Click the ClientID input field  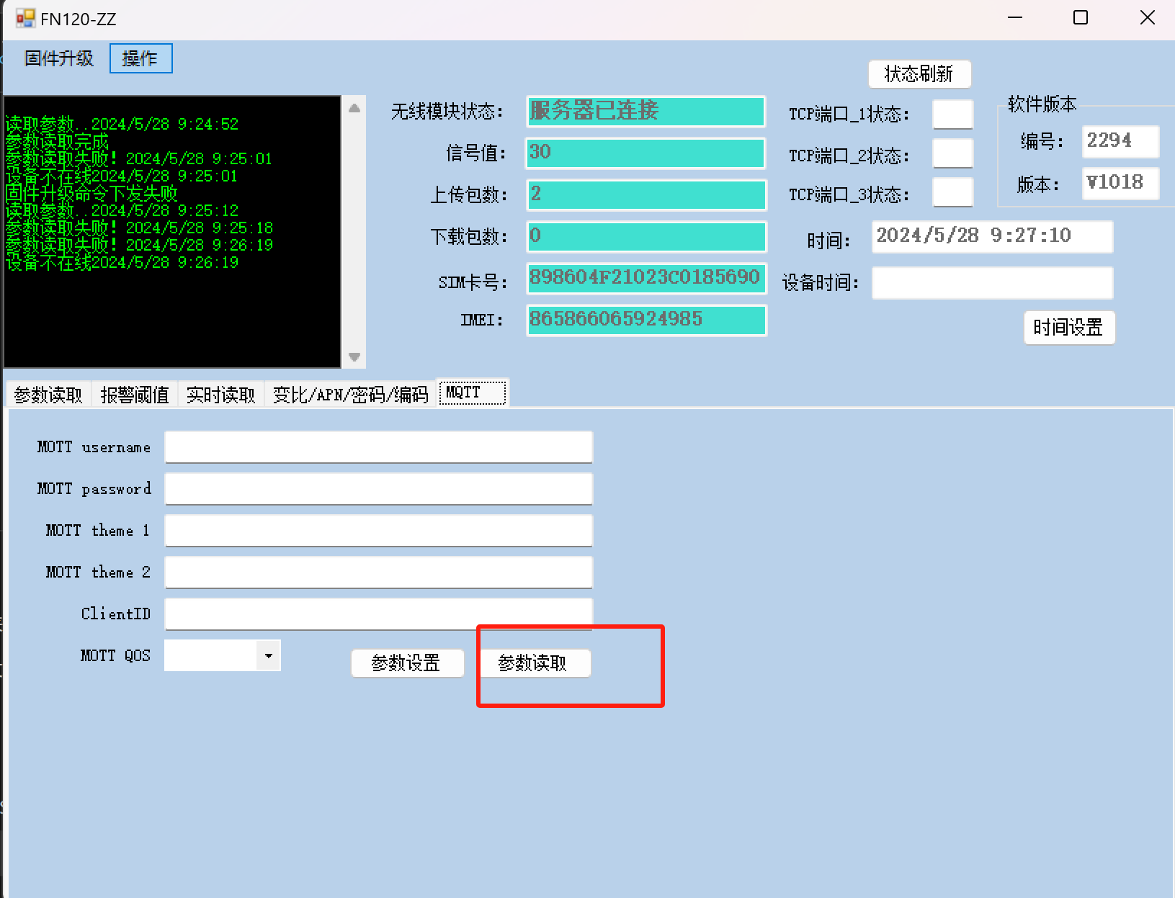point(378,614)
